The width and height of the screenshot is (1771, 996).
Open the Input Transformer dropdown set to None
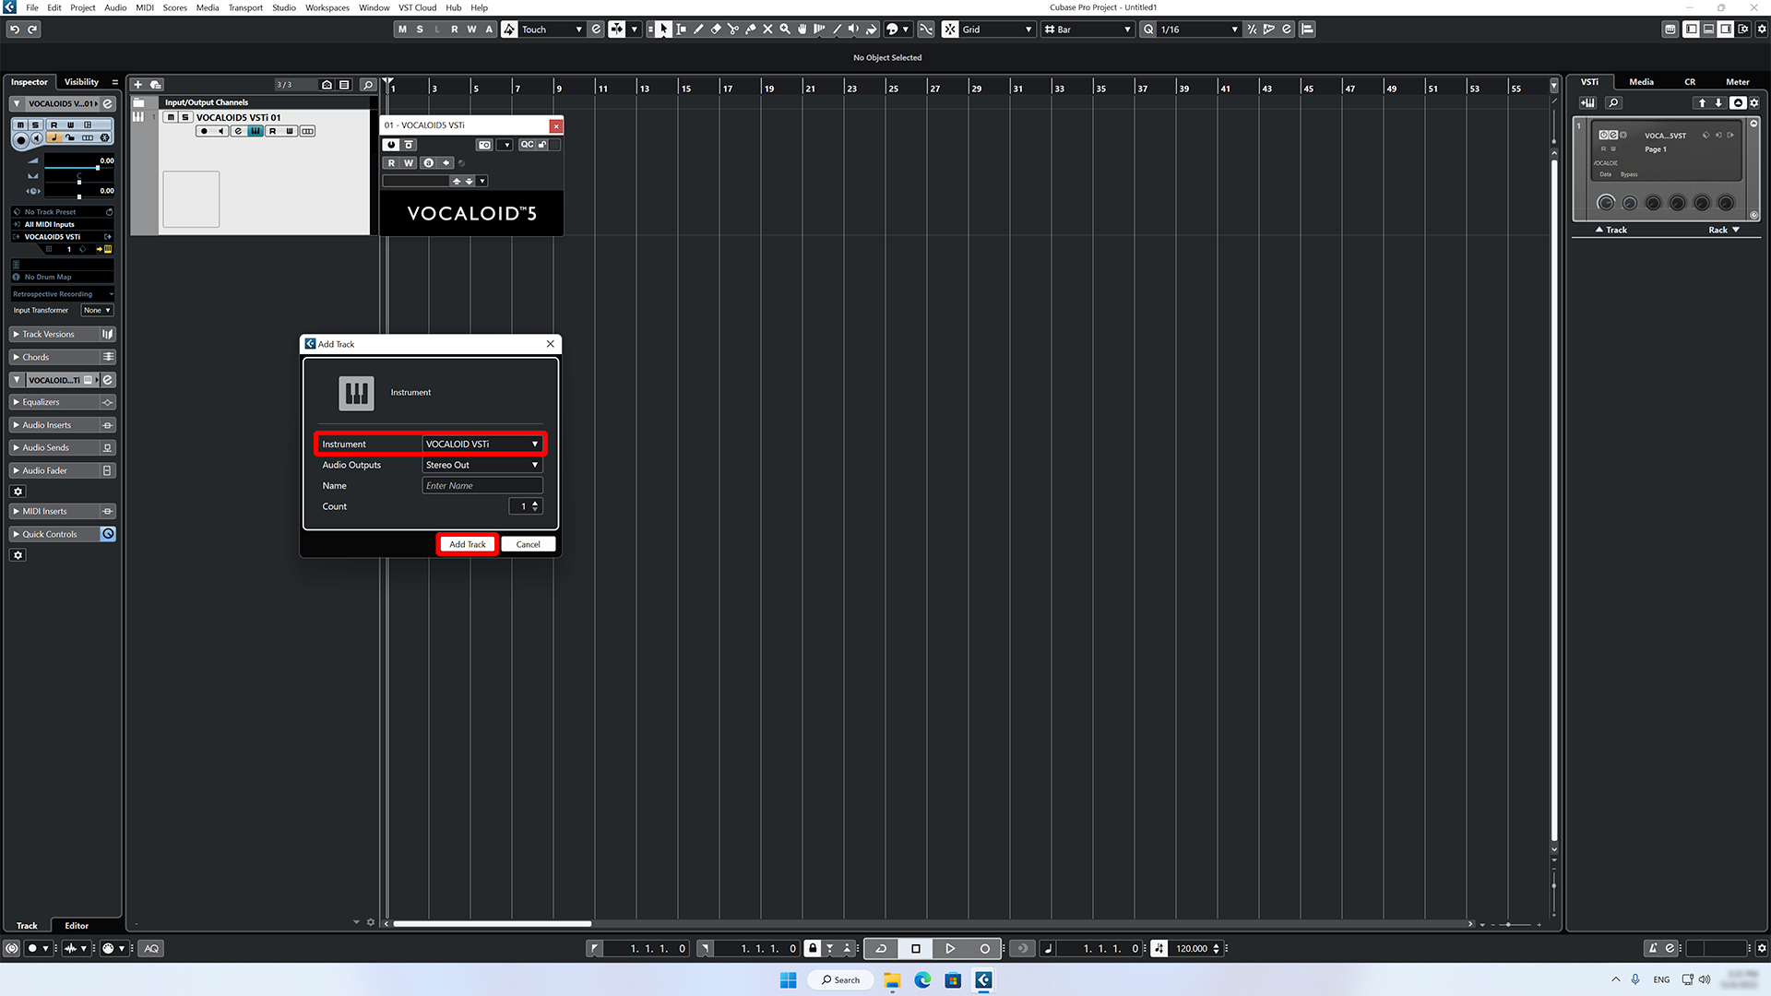(x=97, y=310)
